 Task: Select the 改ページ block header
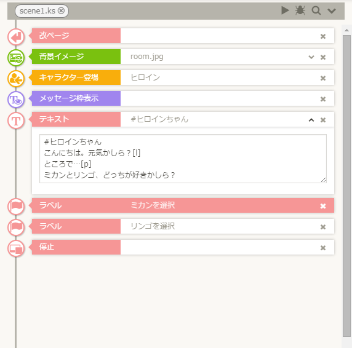76,36
